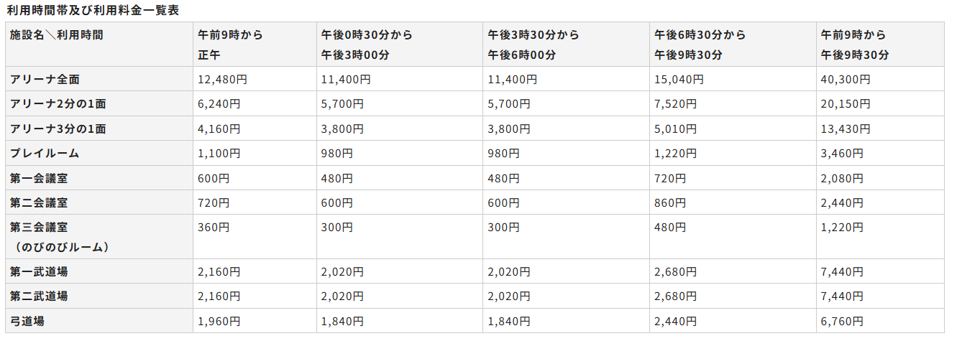Image resolution: width=957 pixels, height=341 pixels.
Task: Select the 第三会議室(のびのびルーム) row header
Action: [60, 237]
